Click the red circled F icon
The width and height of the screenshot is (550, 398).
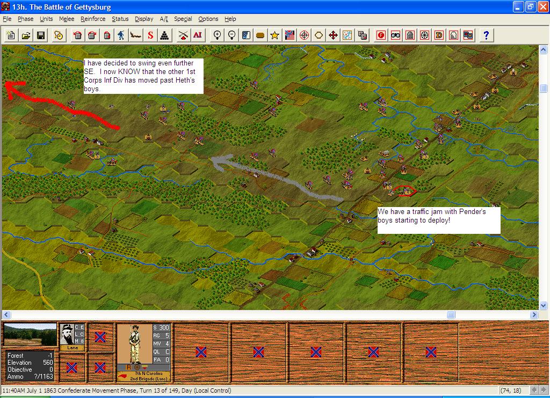pos(381,35)
